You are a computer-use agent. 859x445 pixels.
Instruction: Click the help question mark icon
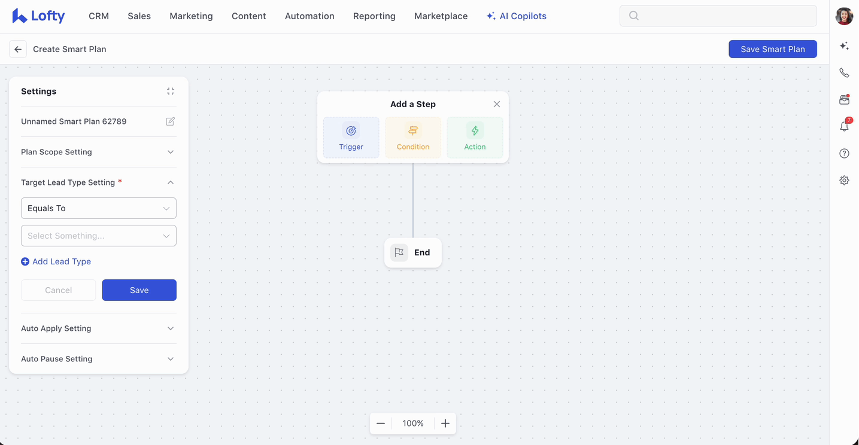pos(844,154)
